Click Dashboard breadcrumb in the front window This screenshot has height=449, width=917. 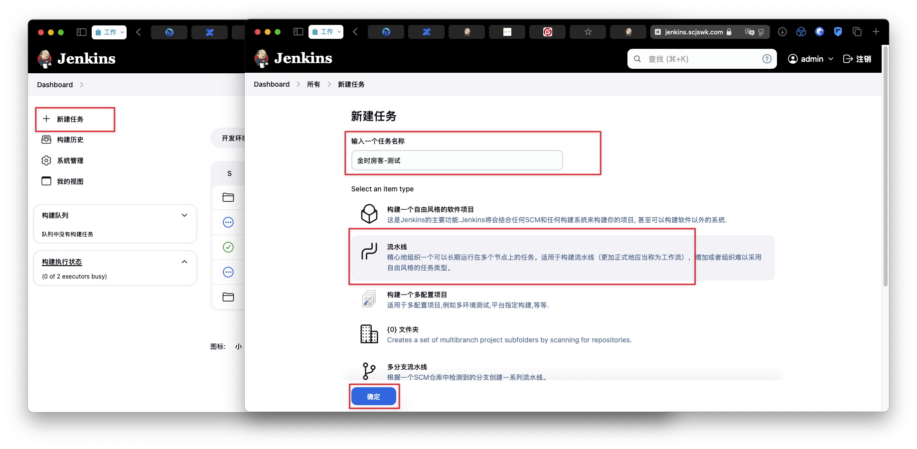tap(272, 84)
